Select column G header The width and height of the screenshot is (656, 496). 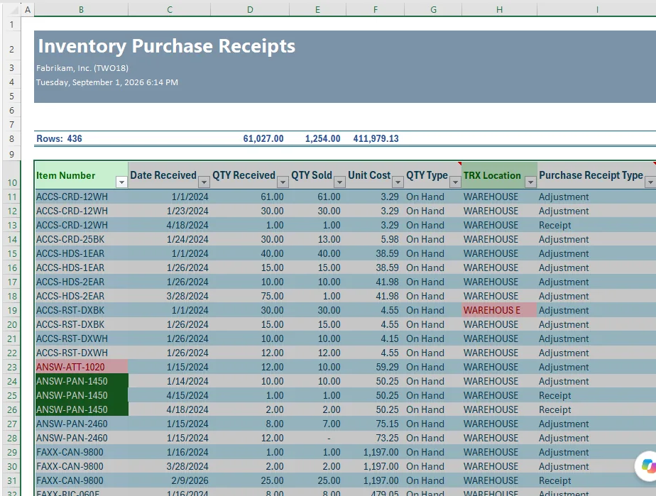(433, 10)
